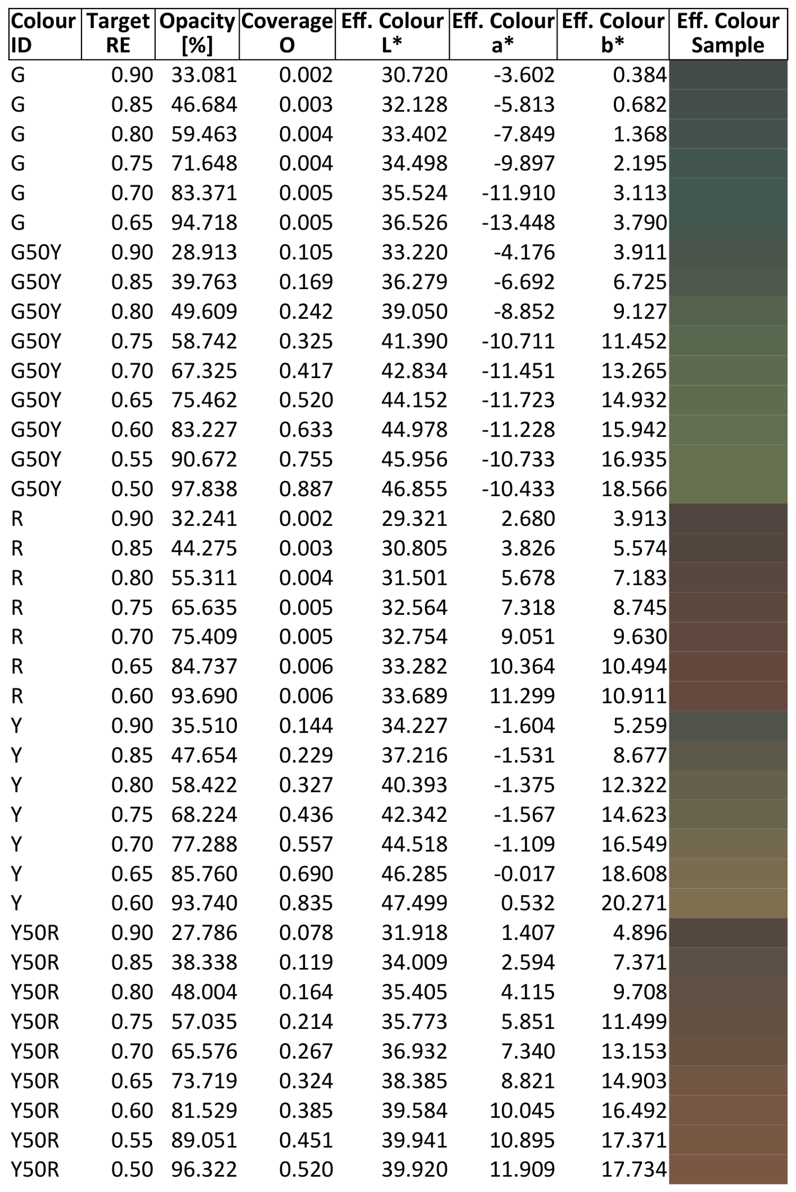Select a* value -13.448
The image size is (796, 1192).
518,223
